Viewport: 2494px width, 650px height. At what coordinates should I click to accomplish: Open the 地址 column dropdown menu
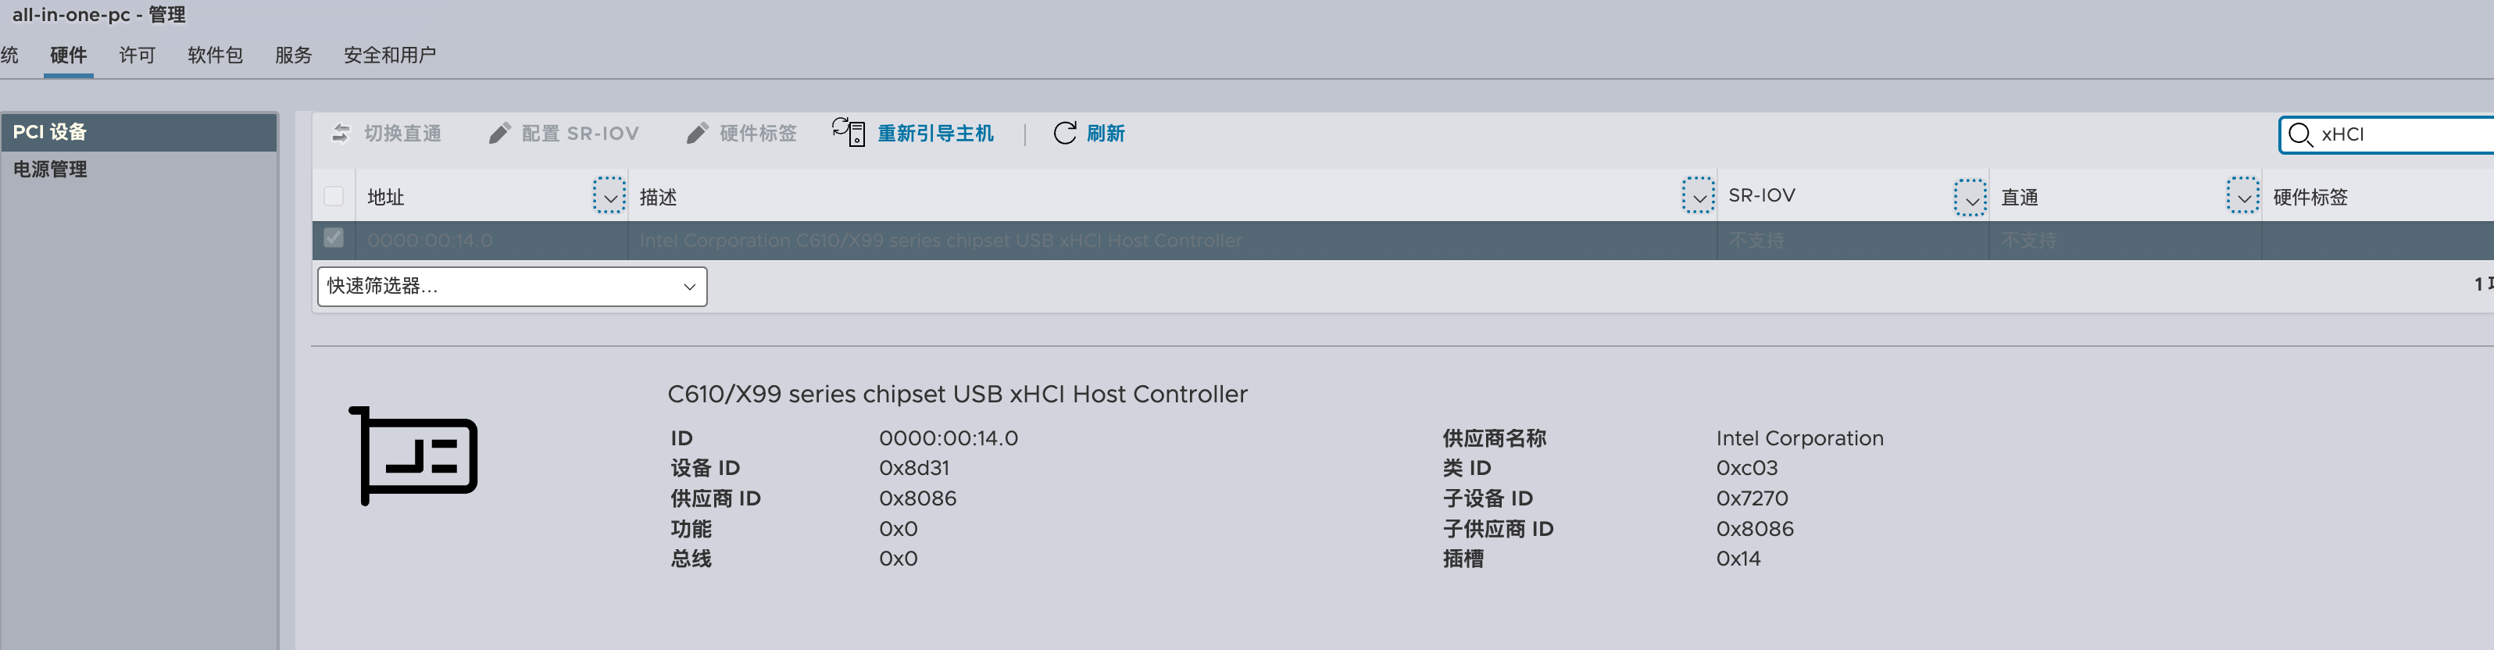click(609, 197)
